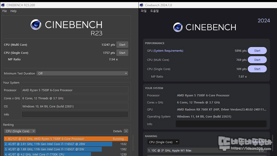
Task: Click the R23 MP Ratio value 7.54 x
Action: coord(113,60)
